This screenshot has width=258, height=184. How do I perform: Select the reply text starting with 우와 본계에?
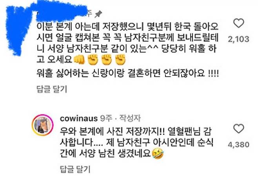[x=136, y=143]
